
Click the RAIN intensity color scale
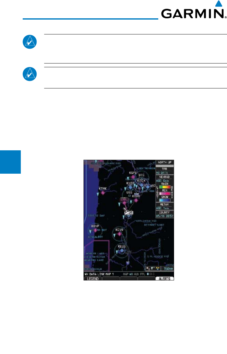165,187
